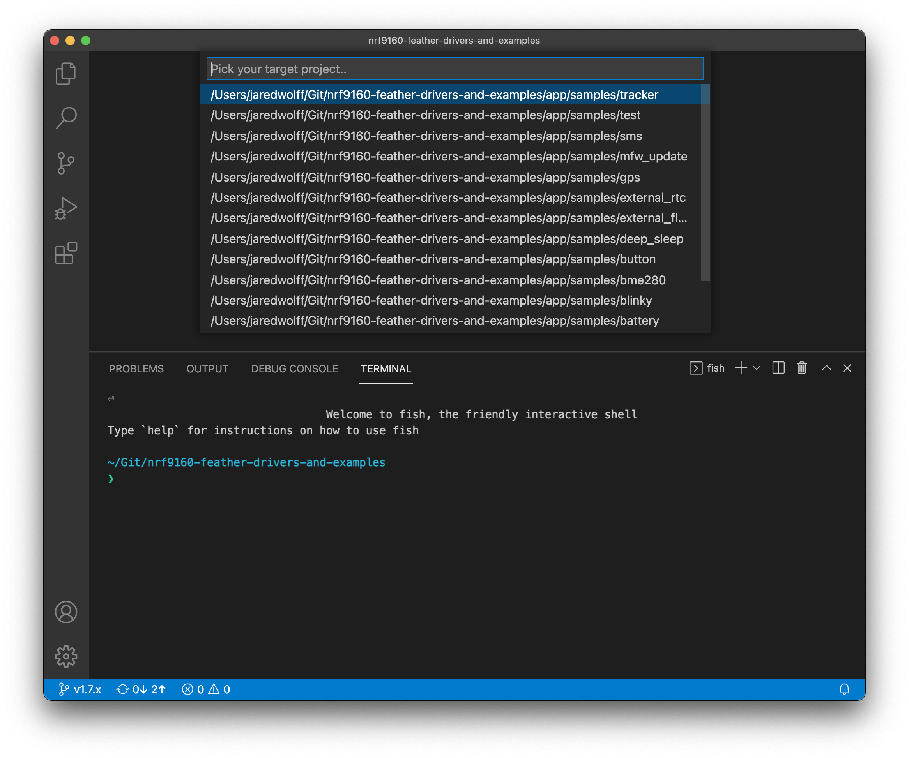Screen dimensions: 909x758
Task: Click the terminal working directory path text
Action: tap(246, 462)
